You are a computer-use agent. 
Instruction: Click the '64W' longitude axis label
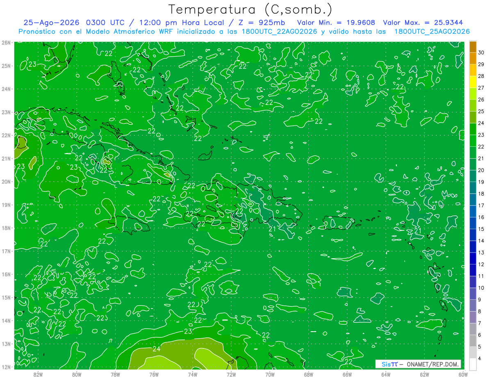tap(386, 374)
